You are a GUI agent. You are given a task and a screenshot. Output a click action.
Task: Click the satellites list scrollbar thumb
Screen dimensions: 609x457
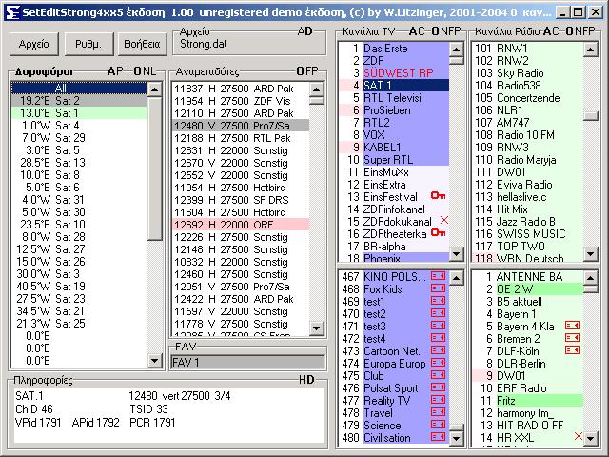pos(155,169)
